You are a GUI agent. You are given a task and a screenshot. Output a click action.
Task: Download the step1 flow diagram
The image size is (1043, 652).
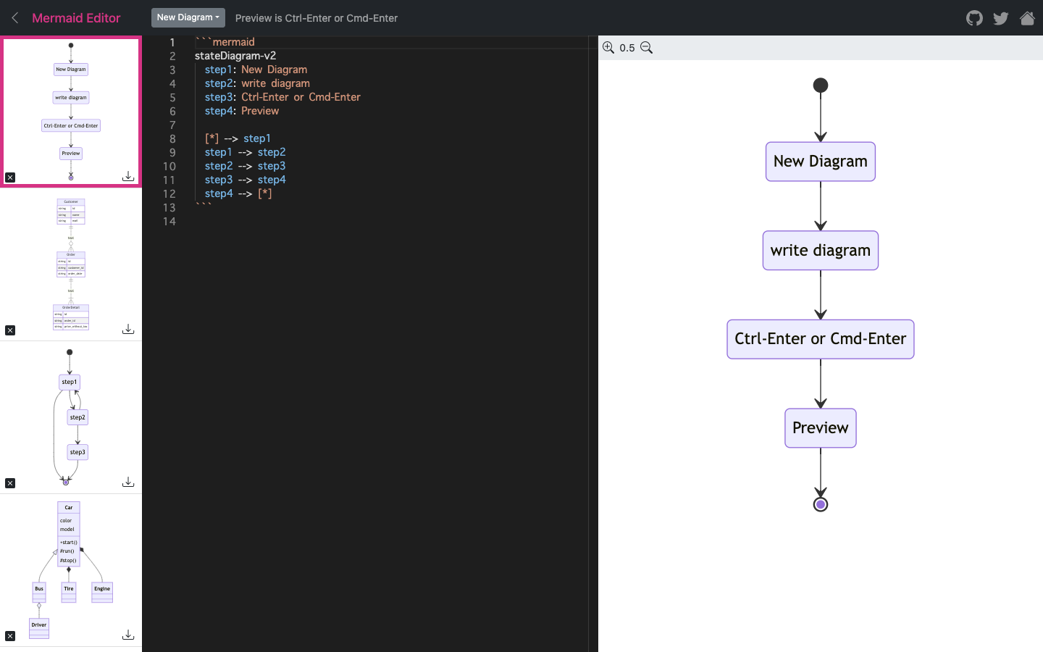coord(128,482)
